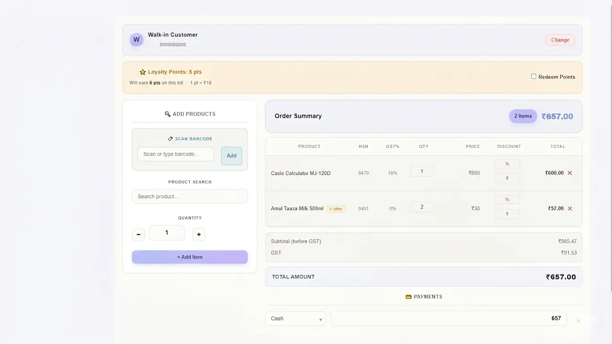
Task: Click HSN code 8470
Action: point(363,173)
